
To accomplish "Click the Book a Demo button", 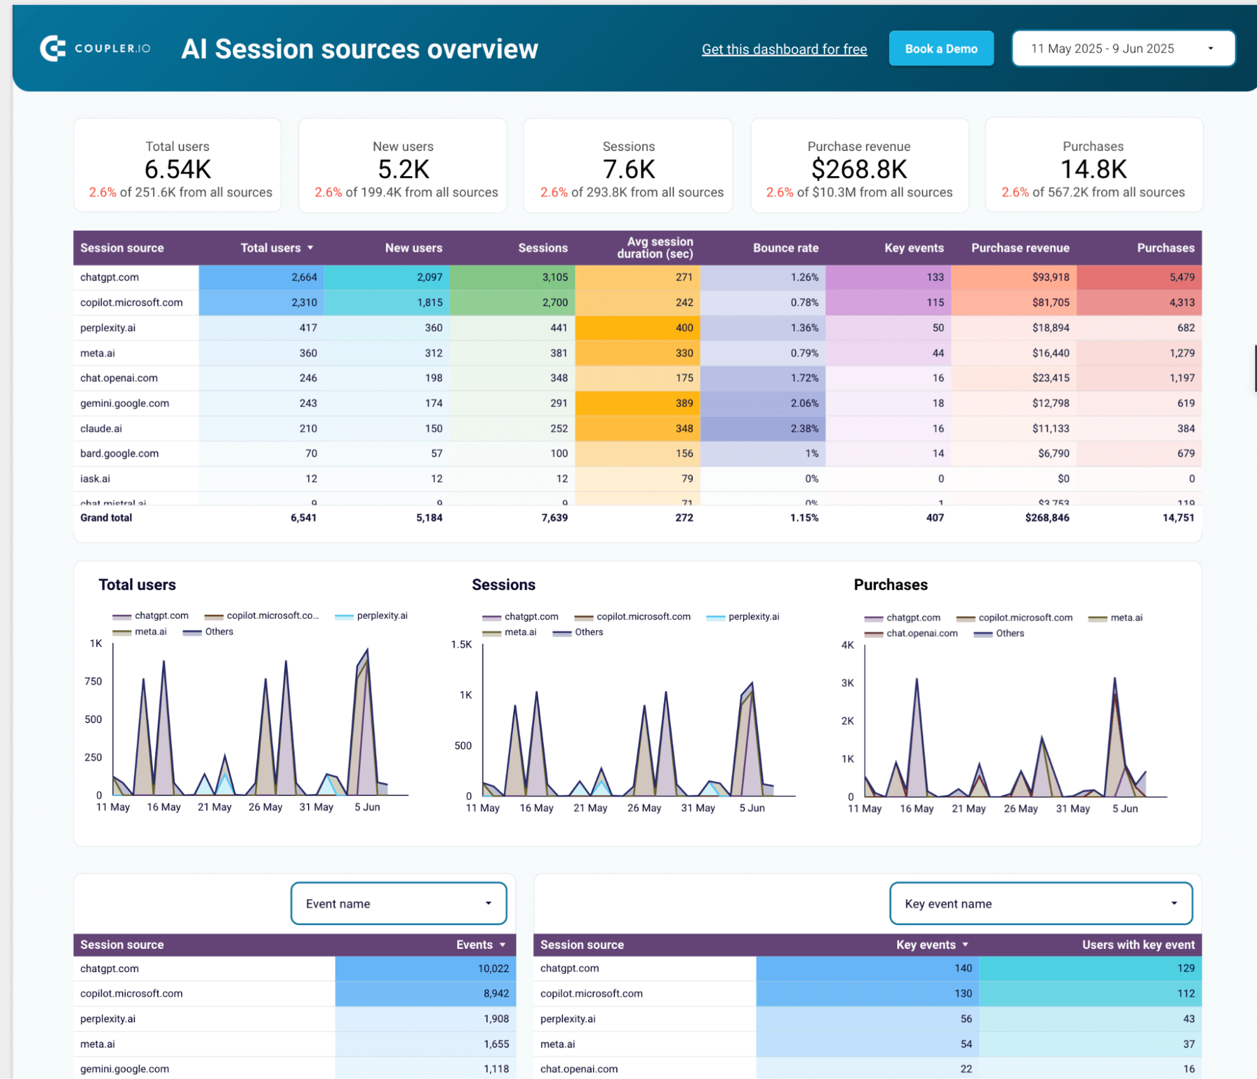I will 941,48.
